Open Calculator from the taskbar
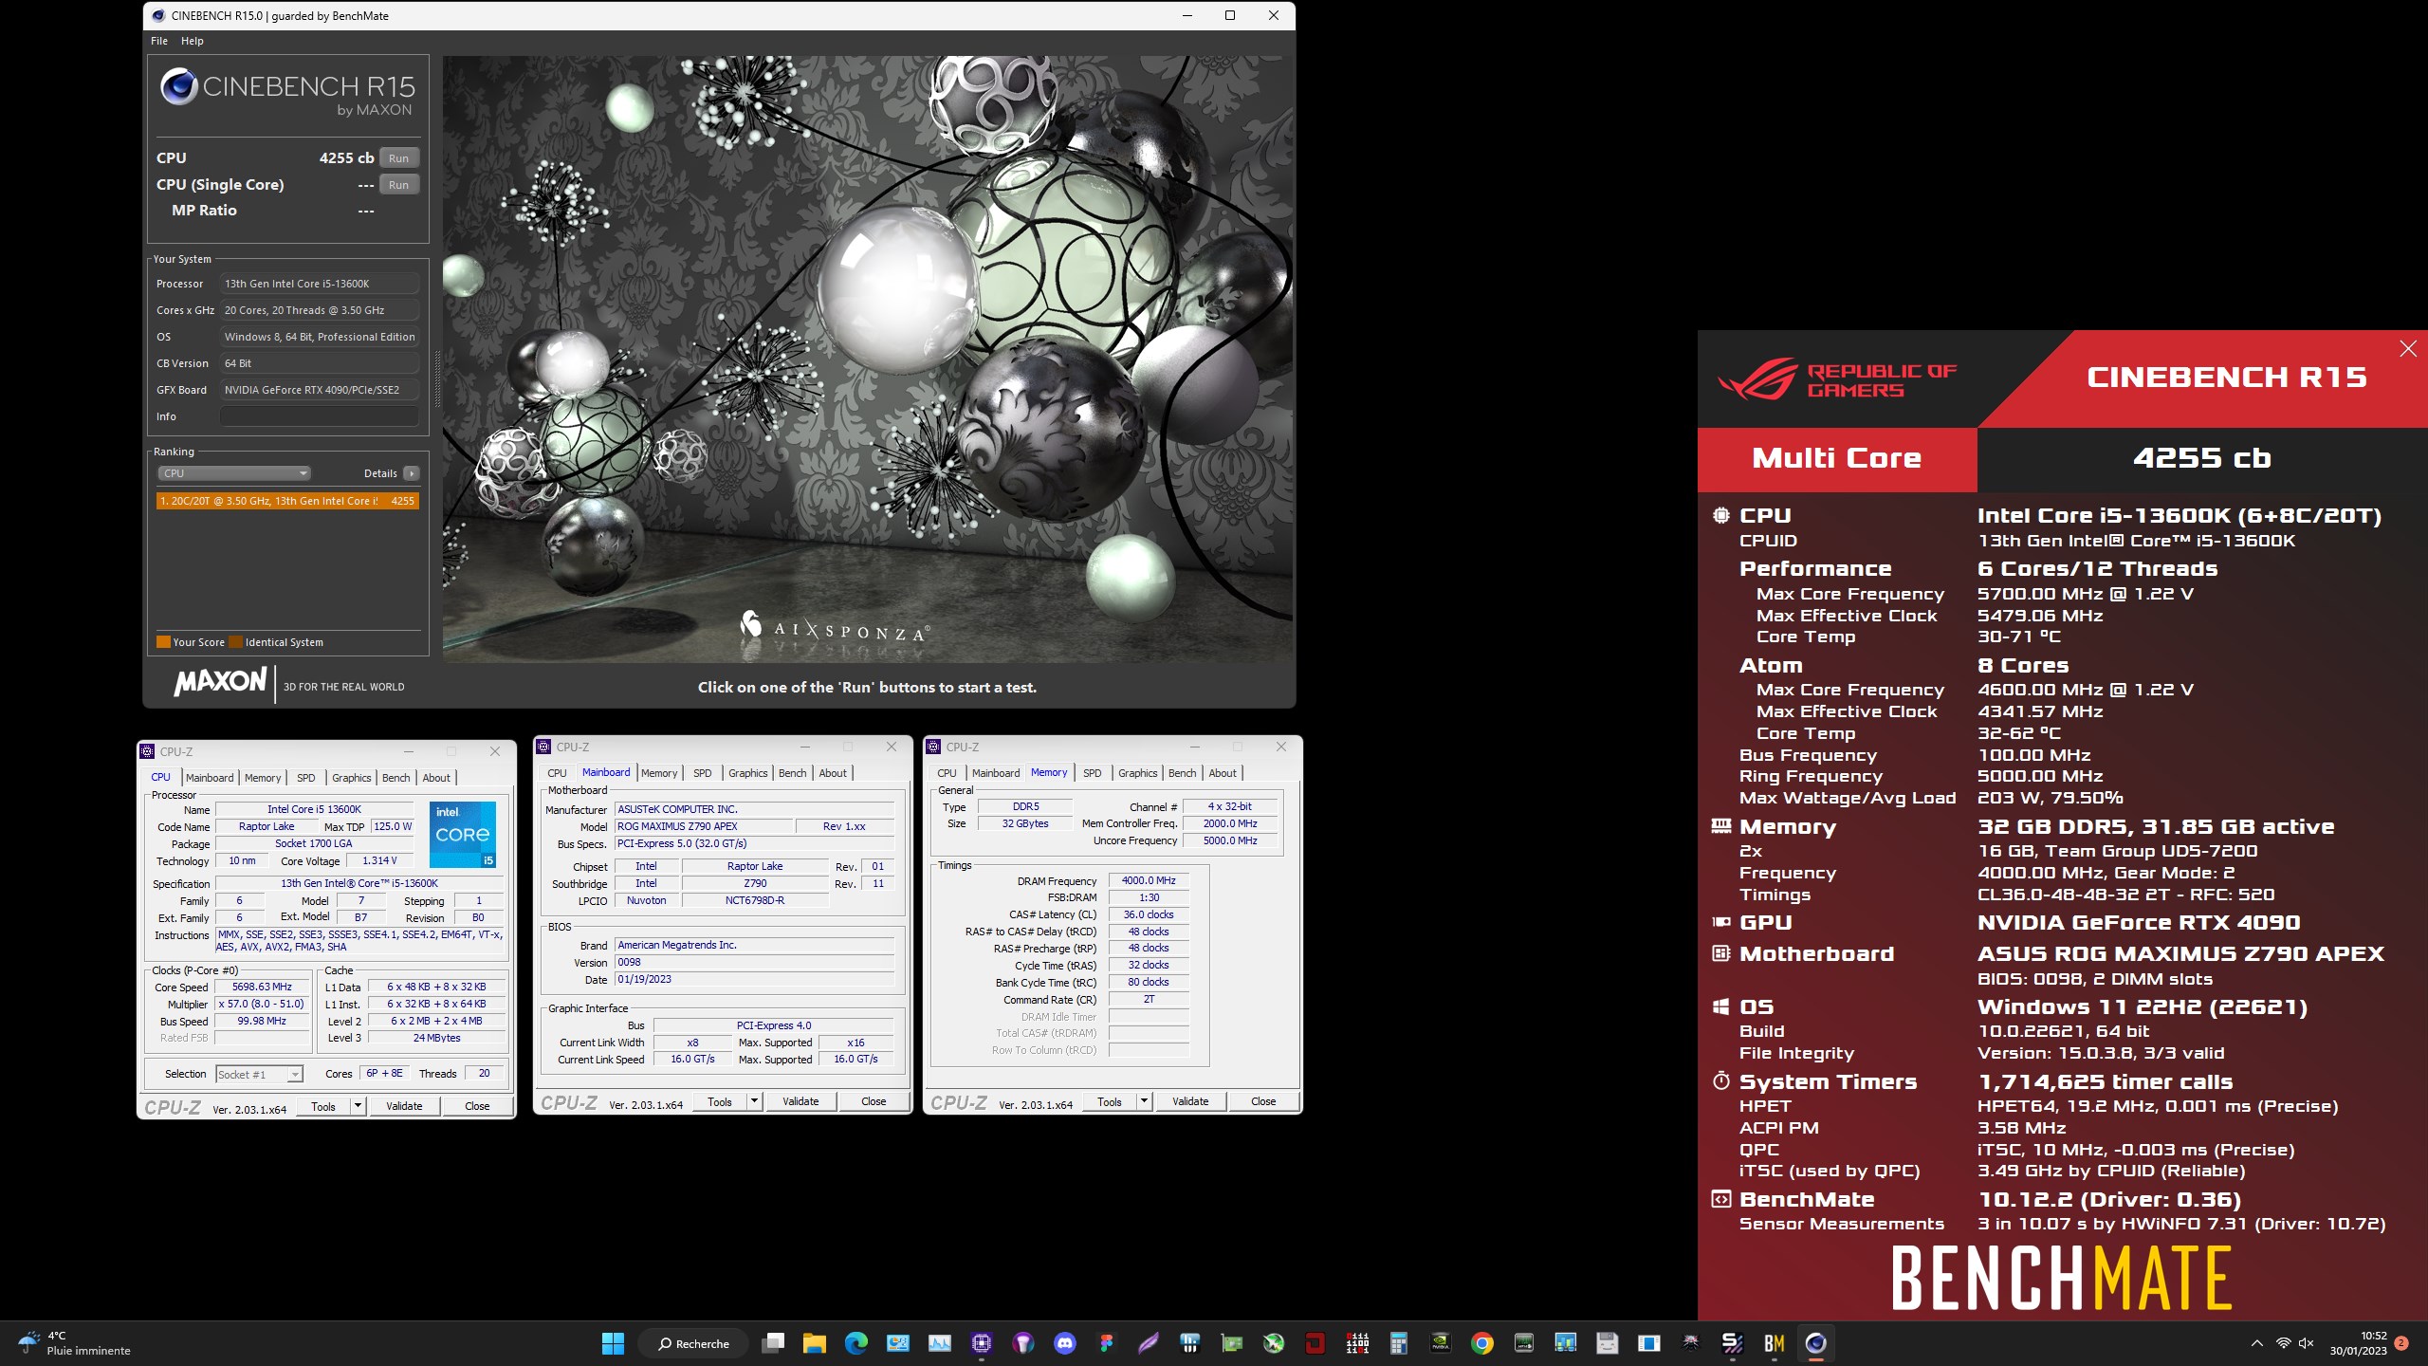The image size is (2428, 1366). (x=1399, y=1343)
